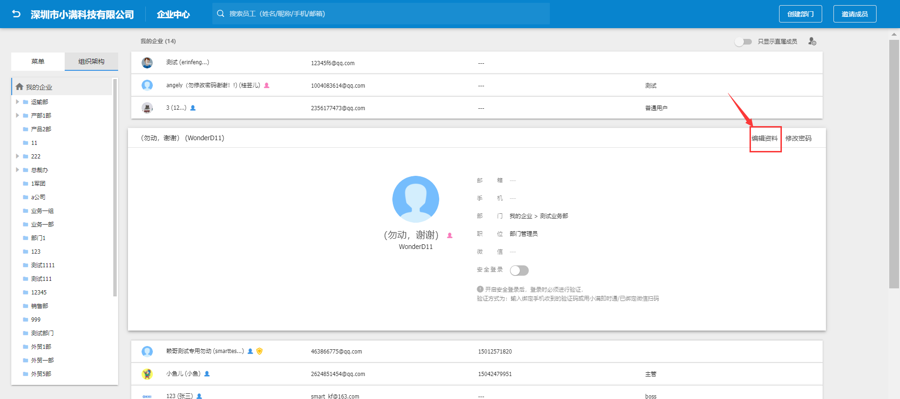900x399 pixels.
Task: Click the info icon before 开启安全登录后
Action: pos(480,289)
